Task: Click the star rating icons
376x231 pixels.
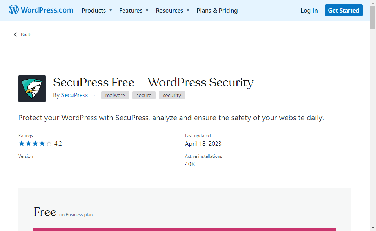Action: (35, 143)
